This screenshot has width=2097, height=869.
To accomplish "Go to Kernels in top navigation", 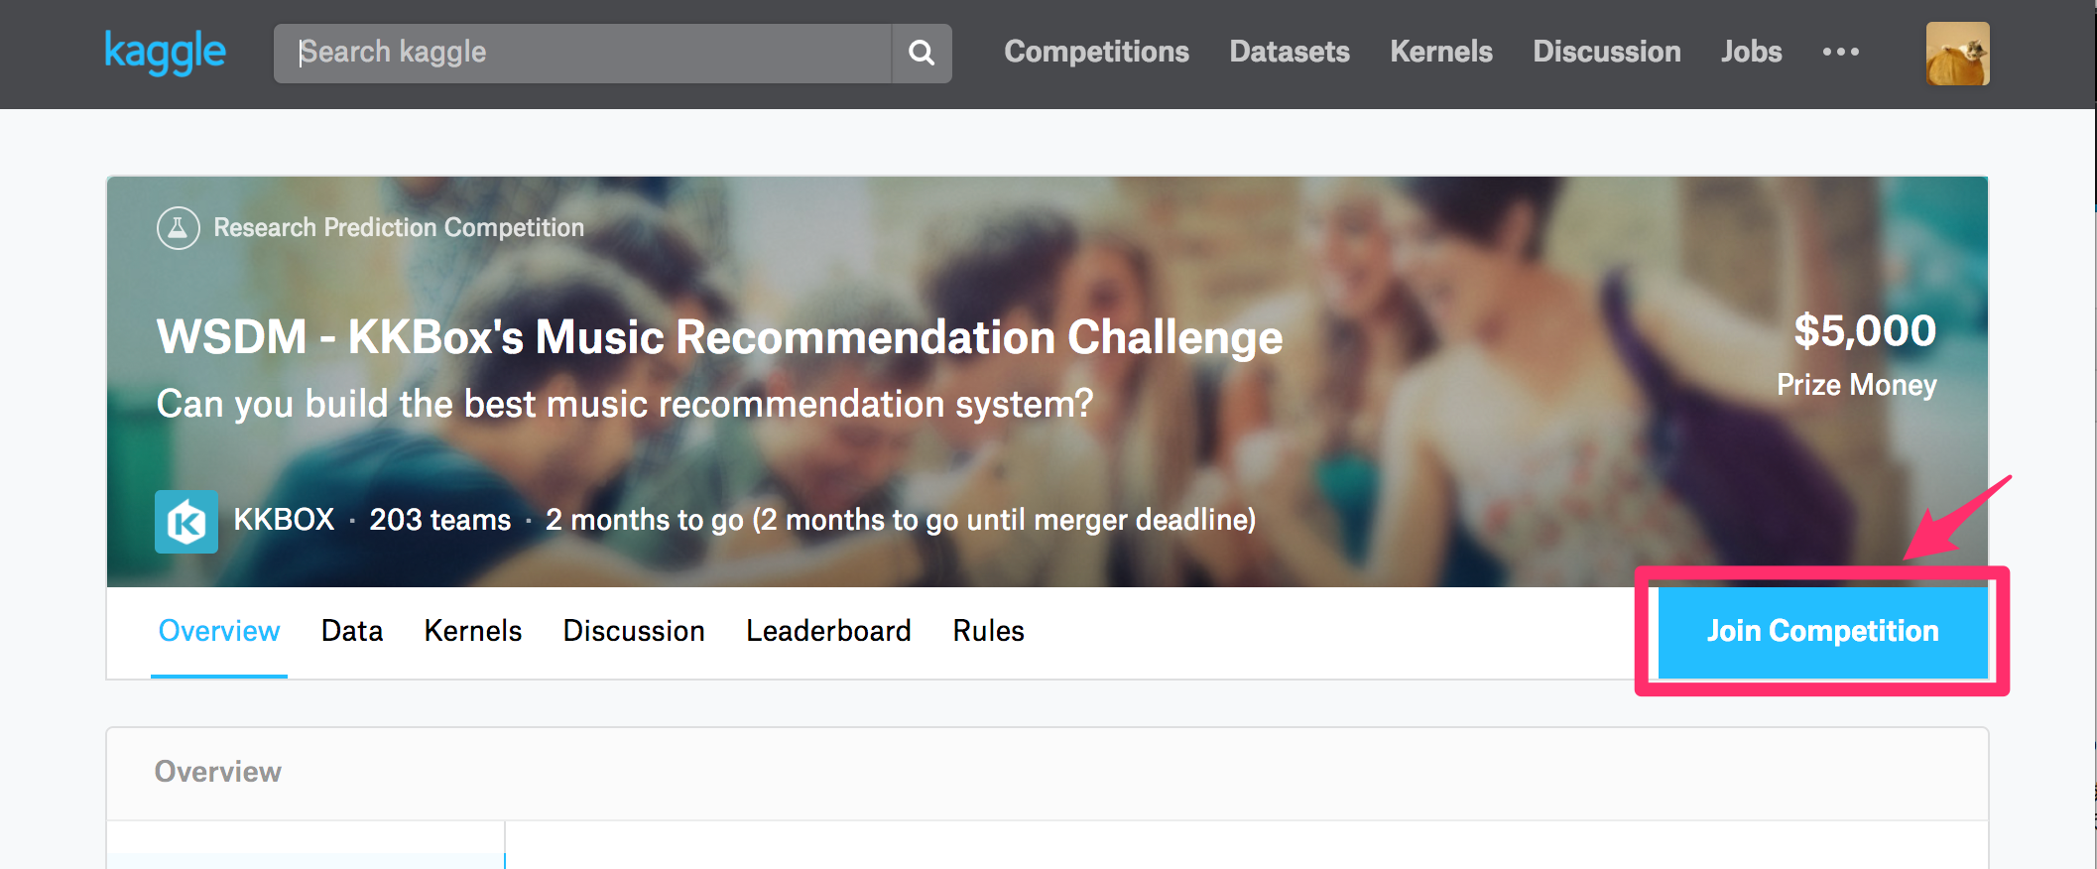I will [1440, 52].
